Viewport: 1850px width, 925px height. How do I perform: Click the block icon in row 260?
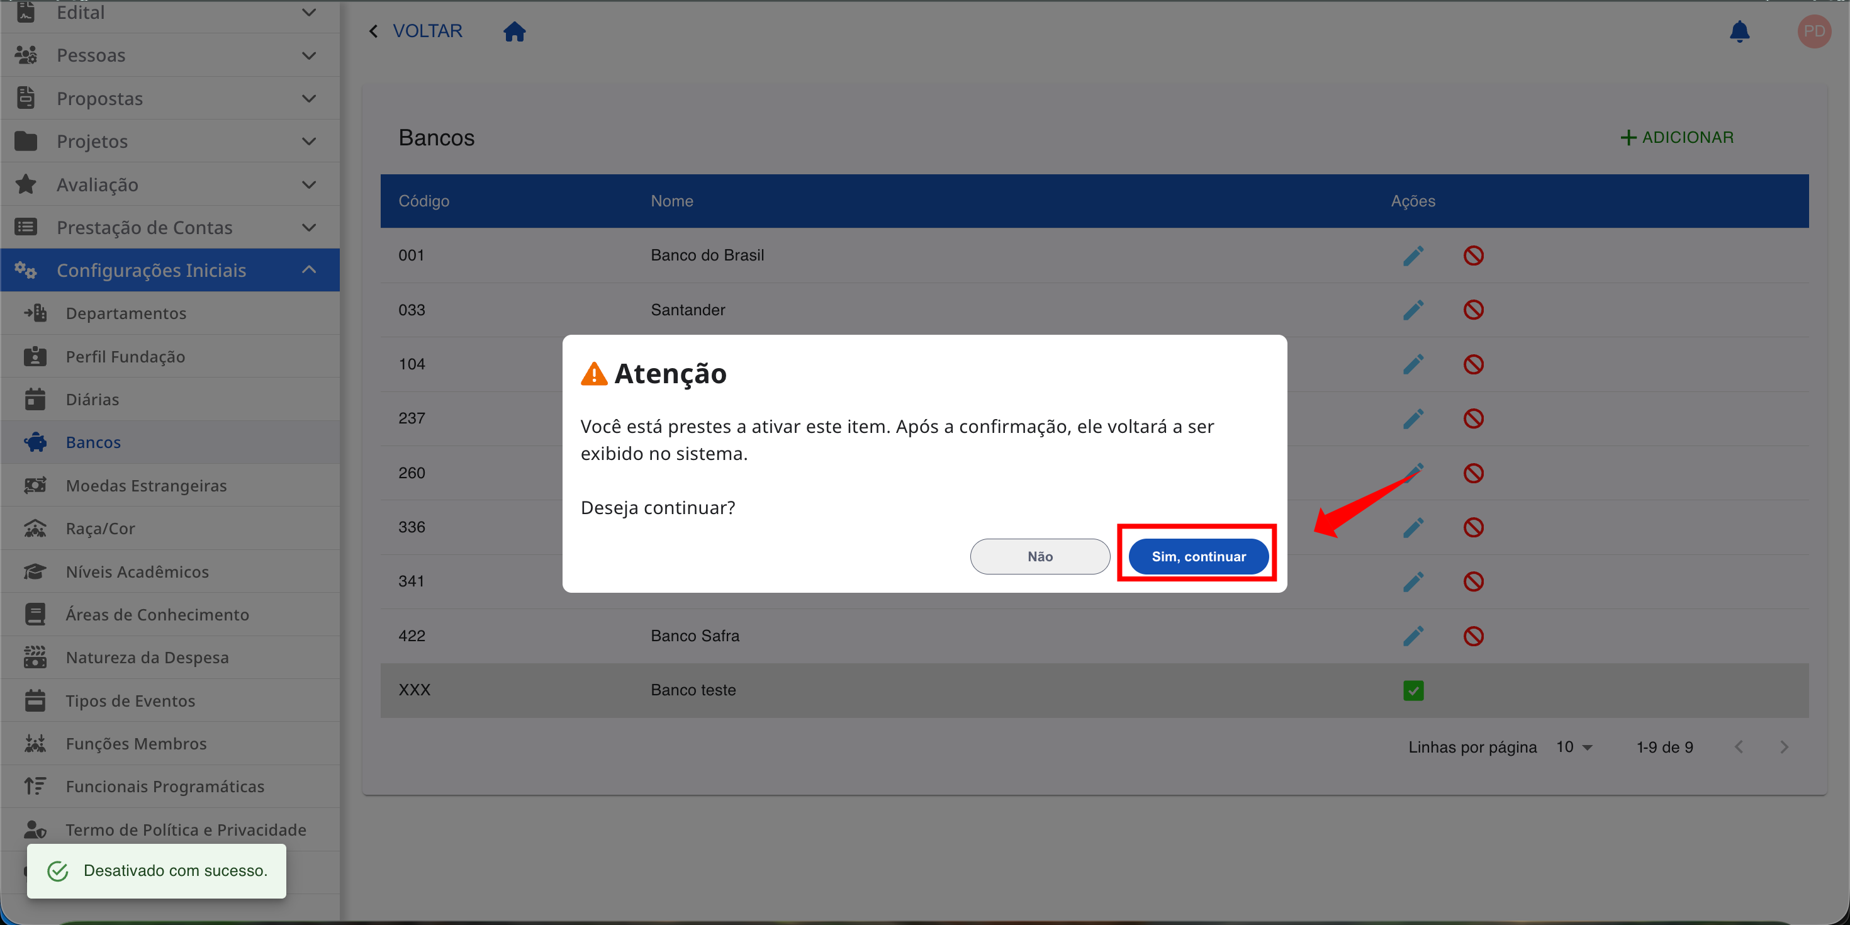1473,473
